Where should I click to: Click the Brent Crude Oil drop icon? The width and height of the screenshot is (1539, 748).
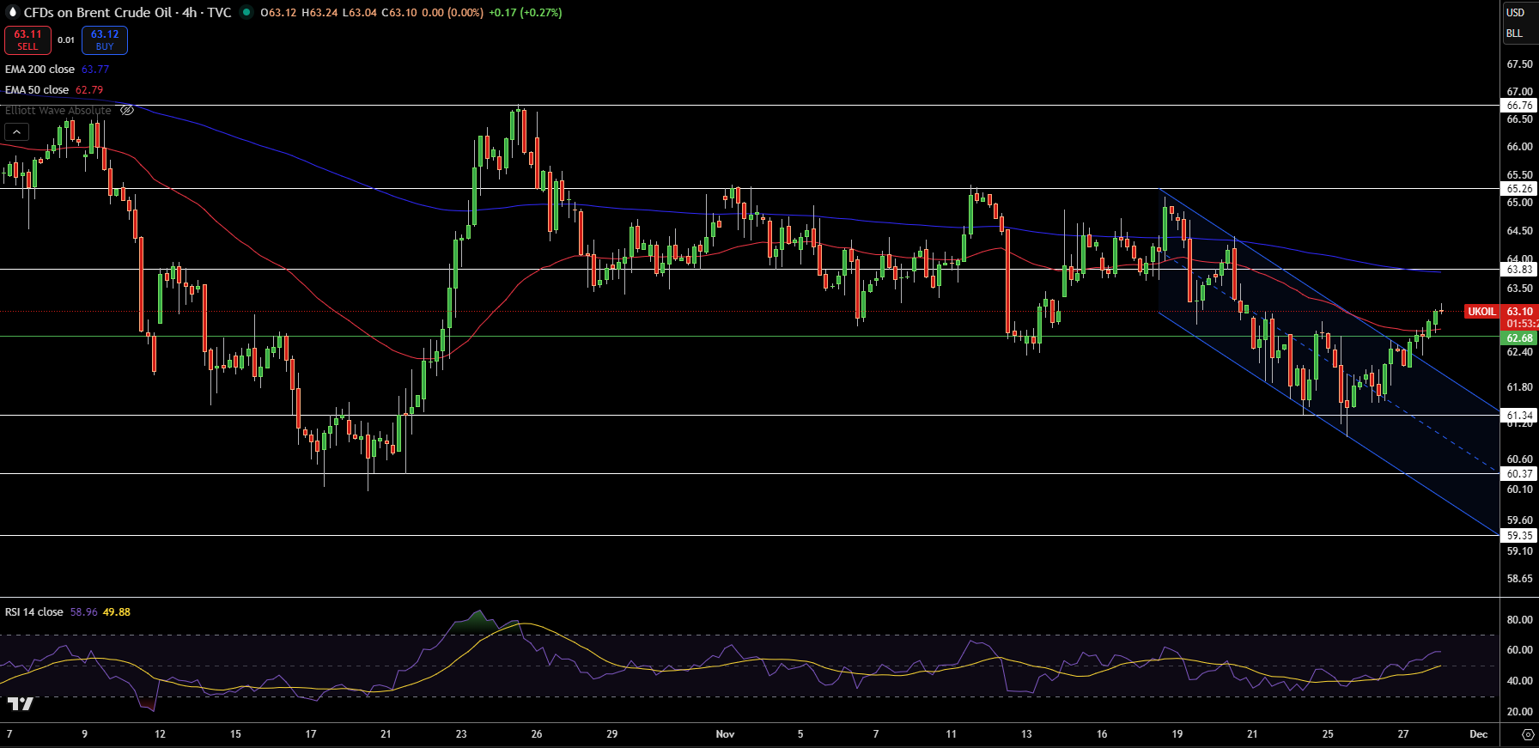12,12
